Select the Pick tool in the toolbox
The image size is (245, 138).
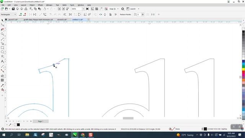click(x=2, y=20)
